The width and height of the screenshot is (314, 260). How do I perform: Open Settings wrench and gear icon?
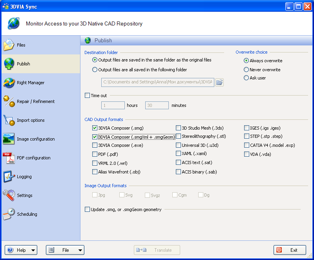[9, 195]
